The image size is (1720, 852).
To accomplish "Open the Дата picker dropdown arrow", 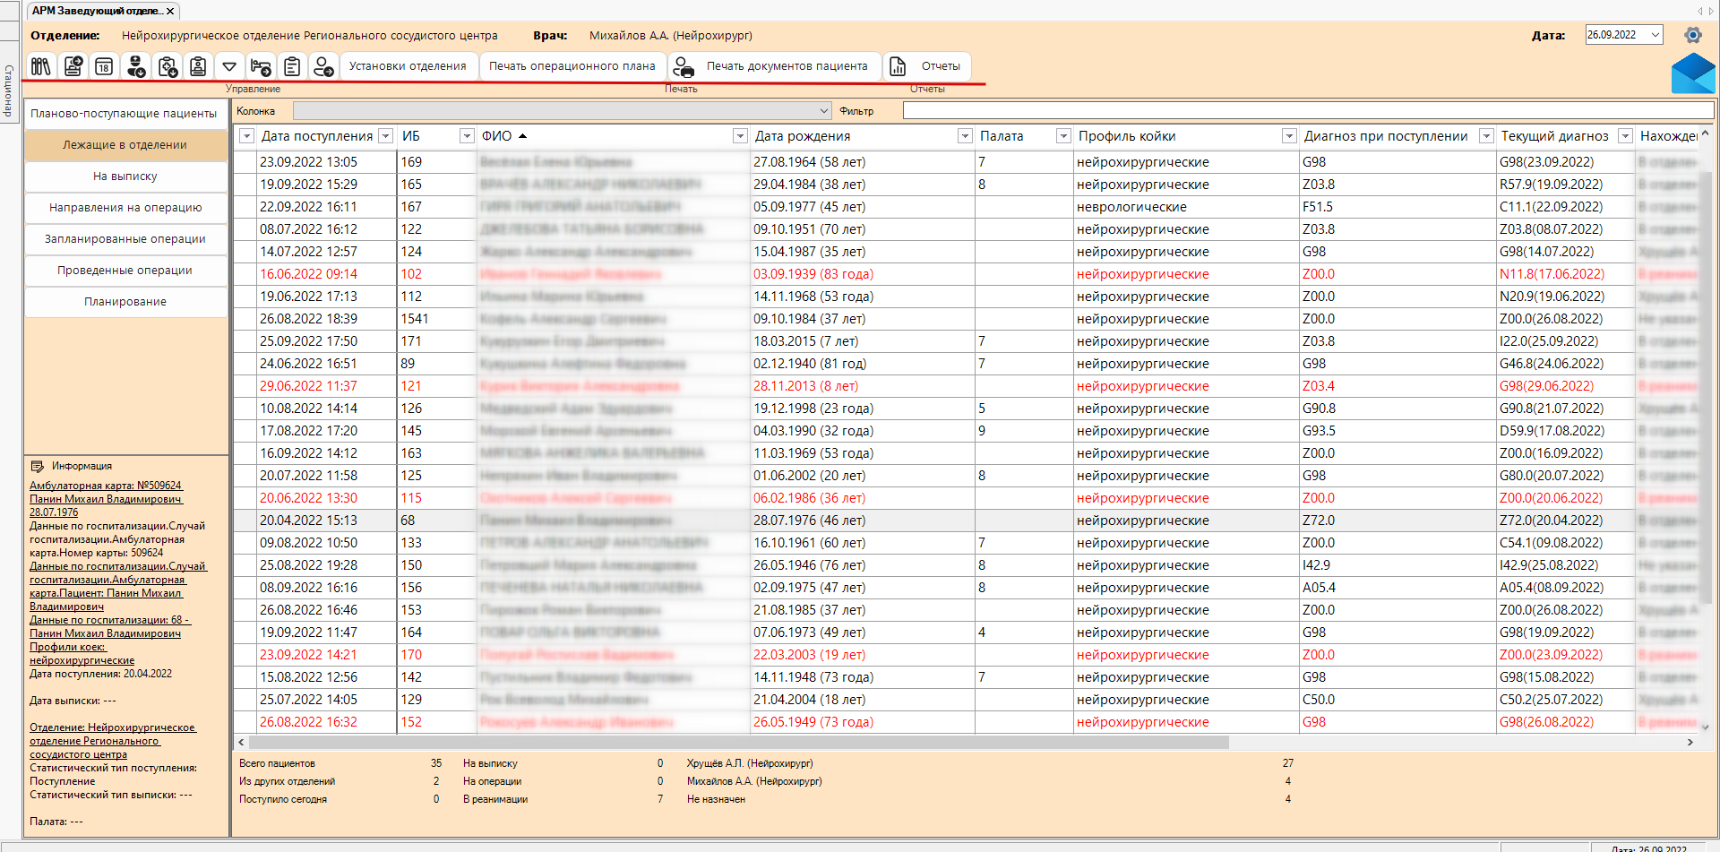I will tap(1655, 35).
